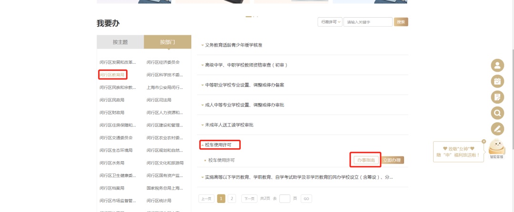Screen dimensions: 514x212
Task: Click the pencil feedback icon in sidebar
Action: 497,128
